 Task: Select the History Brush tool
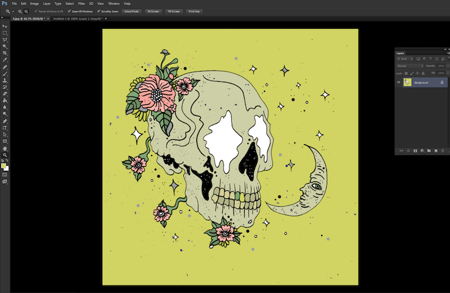tap(5, 87)
